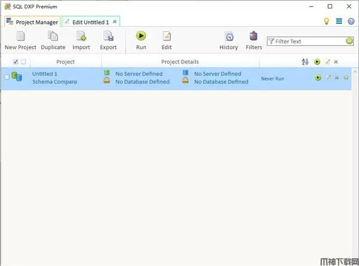Run Untitled 1 using row play icon
This screenshot has height=266, width=359.
click(x=318, y=78)
